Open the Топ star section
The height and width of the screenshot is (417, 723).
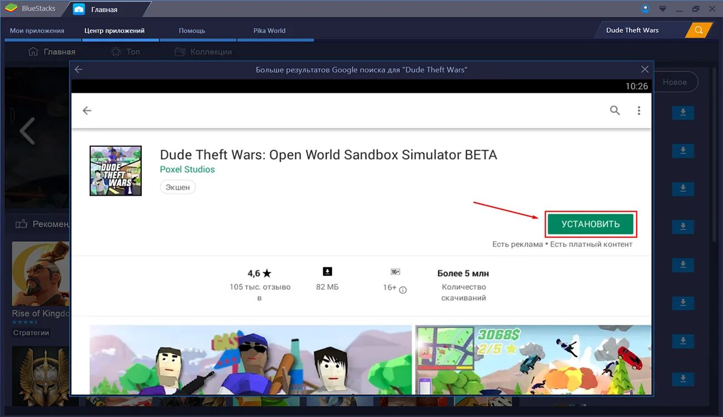coord(125,52)
